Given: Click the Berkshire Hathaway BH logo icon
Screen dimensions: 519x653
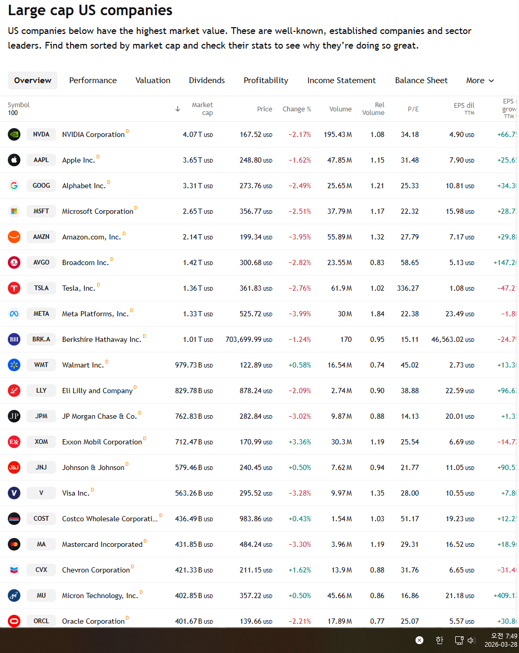Looking at the screenshot, I should (14, 339).
